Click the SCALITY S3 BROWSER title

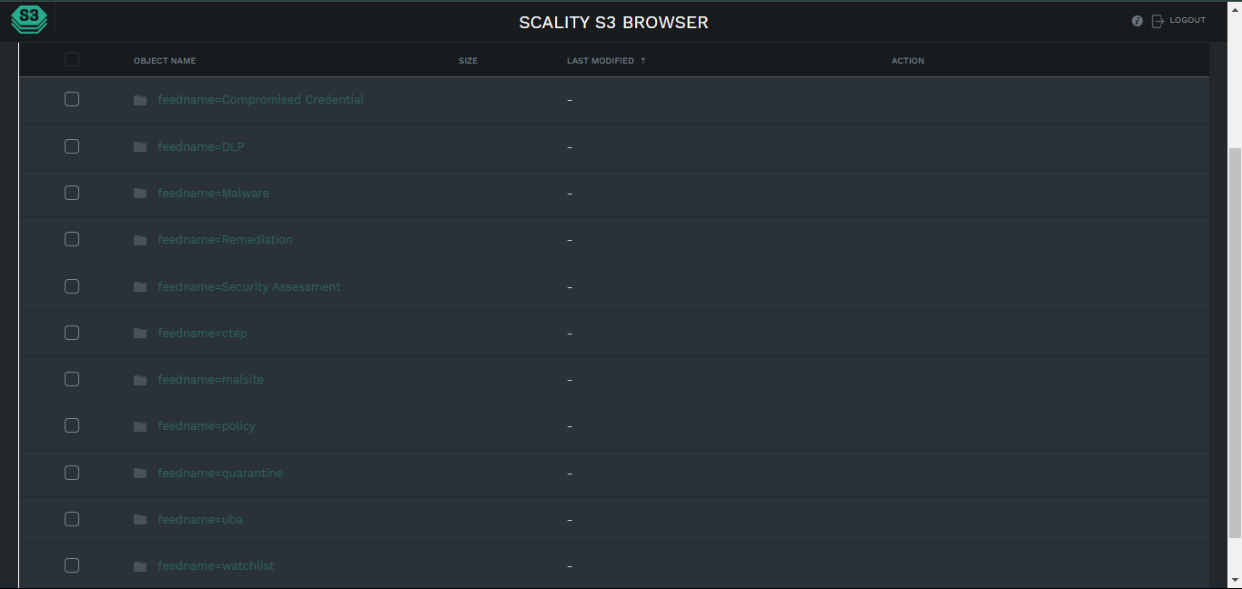point(613,23)
